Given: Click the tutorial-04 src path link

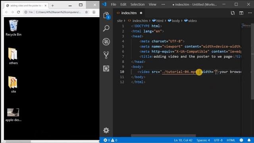Looking at the screenshot, I should [179, 71].
